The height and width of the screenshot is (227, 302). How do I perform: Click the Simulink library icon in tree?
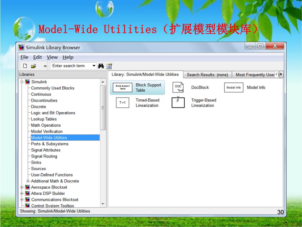click(27, 82)
